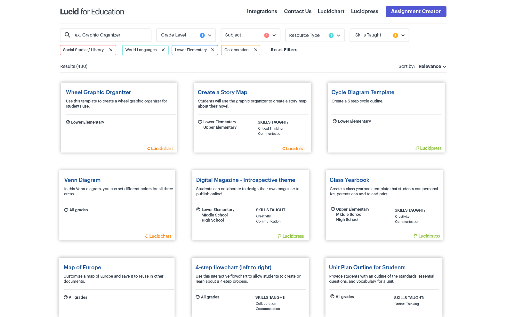
Task: Remove the Lower Elementary filter chip
Action: (x=213, y=50)
